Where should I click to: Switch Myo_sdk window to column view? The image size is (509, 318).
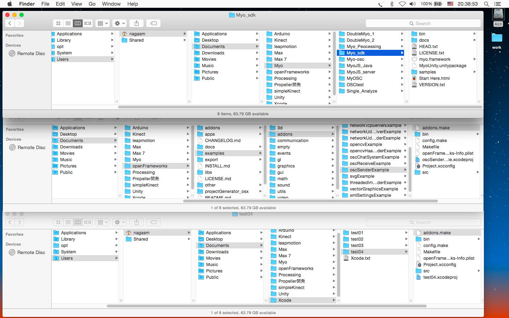78,23
